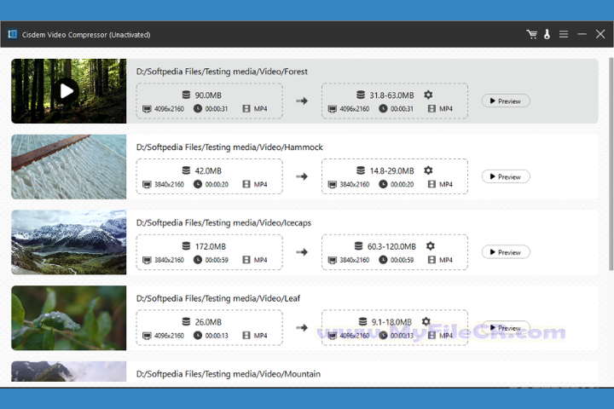Click the Hammock conversion arrow icon
Screen dimensions: 614x409
coord(302,176)
